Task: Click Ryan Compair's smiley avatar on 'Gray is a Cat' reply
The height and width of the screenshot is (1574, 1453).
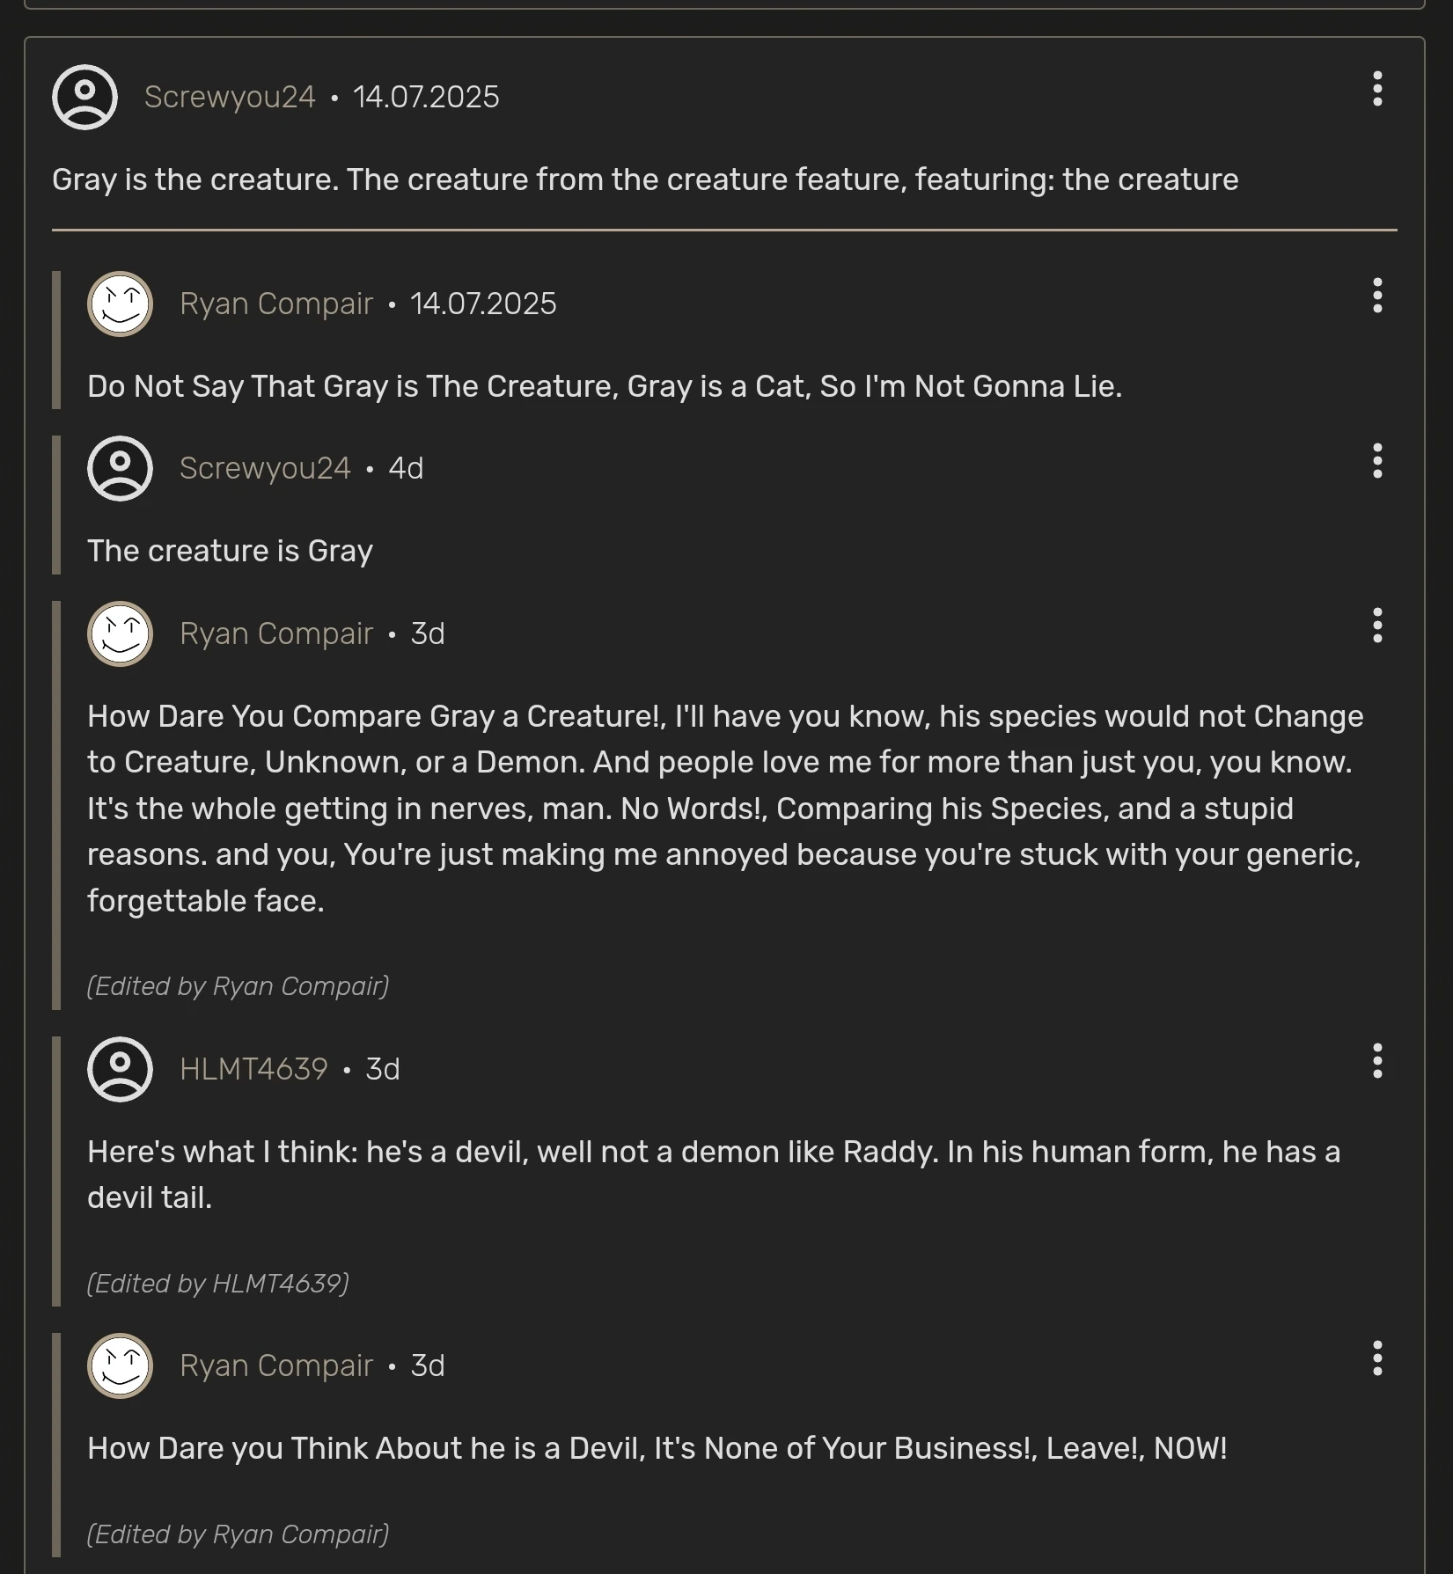Action: (120, 304)
